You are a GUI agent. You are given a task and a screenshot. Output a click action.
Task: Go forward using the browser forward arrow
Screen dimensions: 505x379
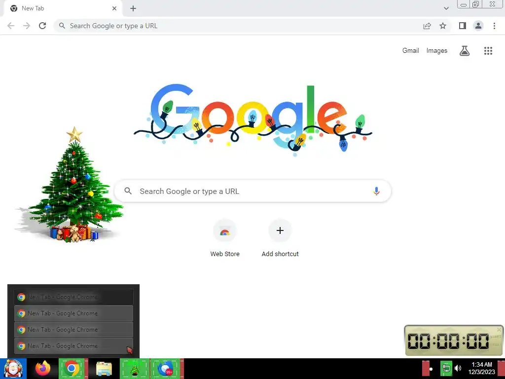click(27, 26)
